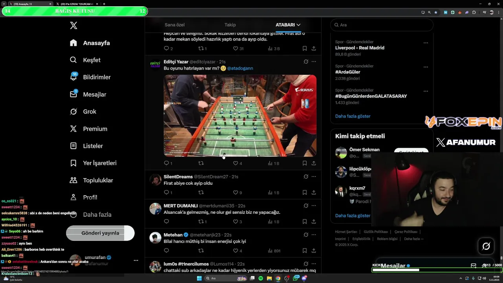Viewport: 503px width, 283px height.
Task: Like MERT DUMANLI's tweet
Action: point(236,222)
